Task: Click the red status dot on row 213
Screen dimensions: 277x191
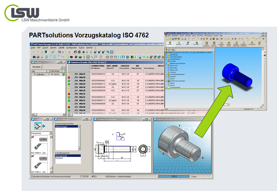Action: tap(69, 77)
